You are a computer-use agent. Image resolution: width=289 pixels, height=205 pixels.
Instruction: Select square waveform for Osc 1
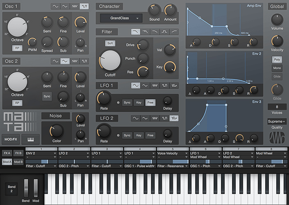click(84, 7)
